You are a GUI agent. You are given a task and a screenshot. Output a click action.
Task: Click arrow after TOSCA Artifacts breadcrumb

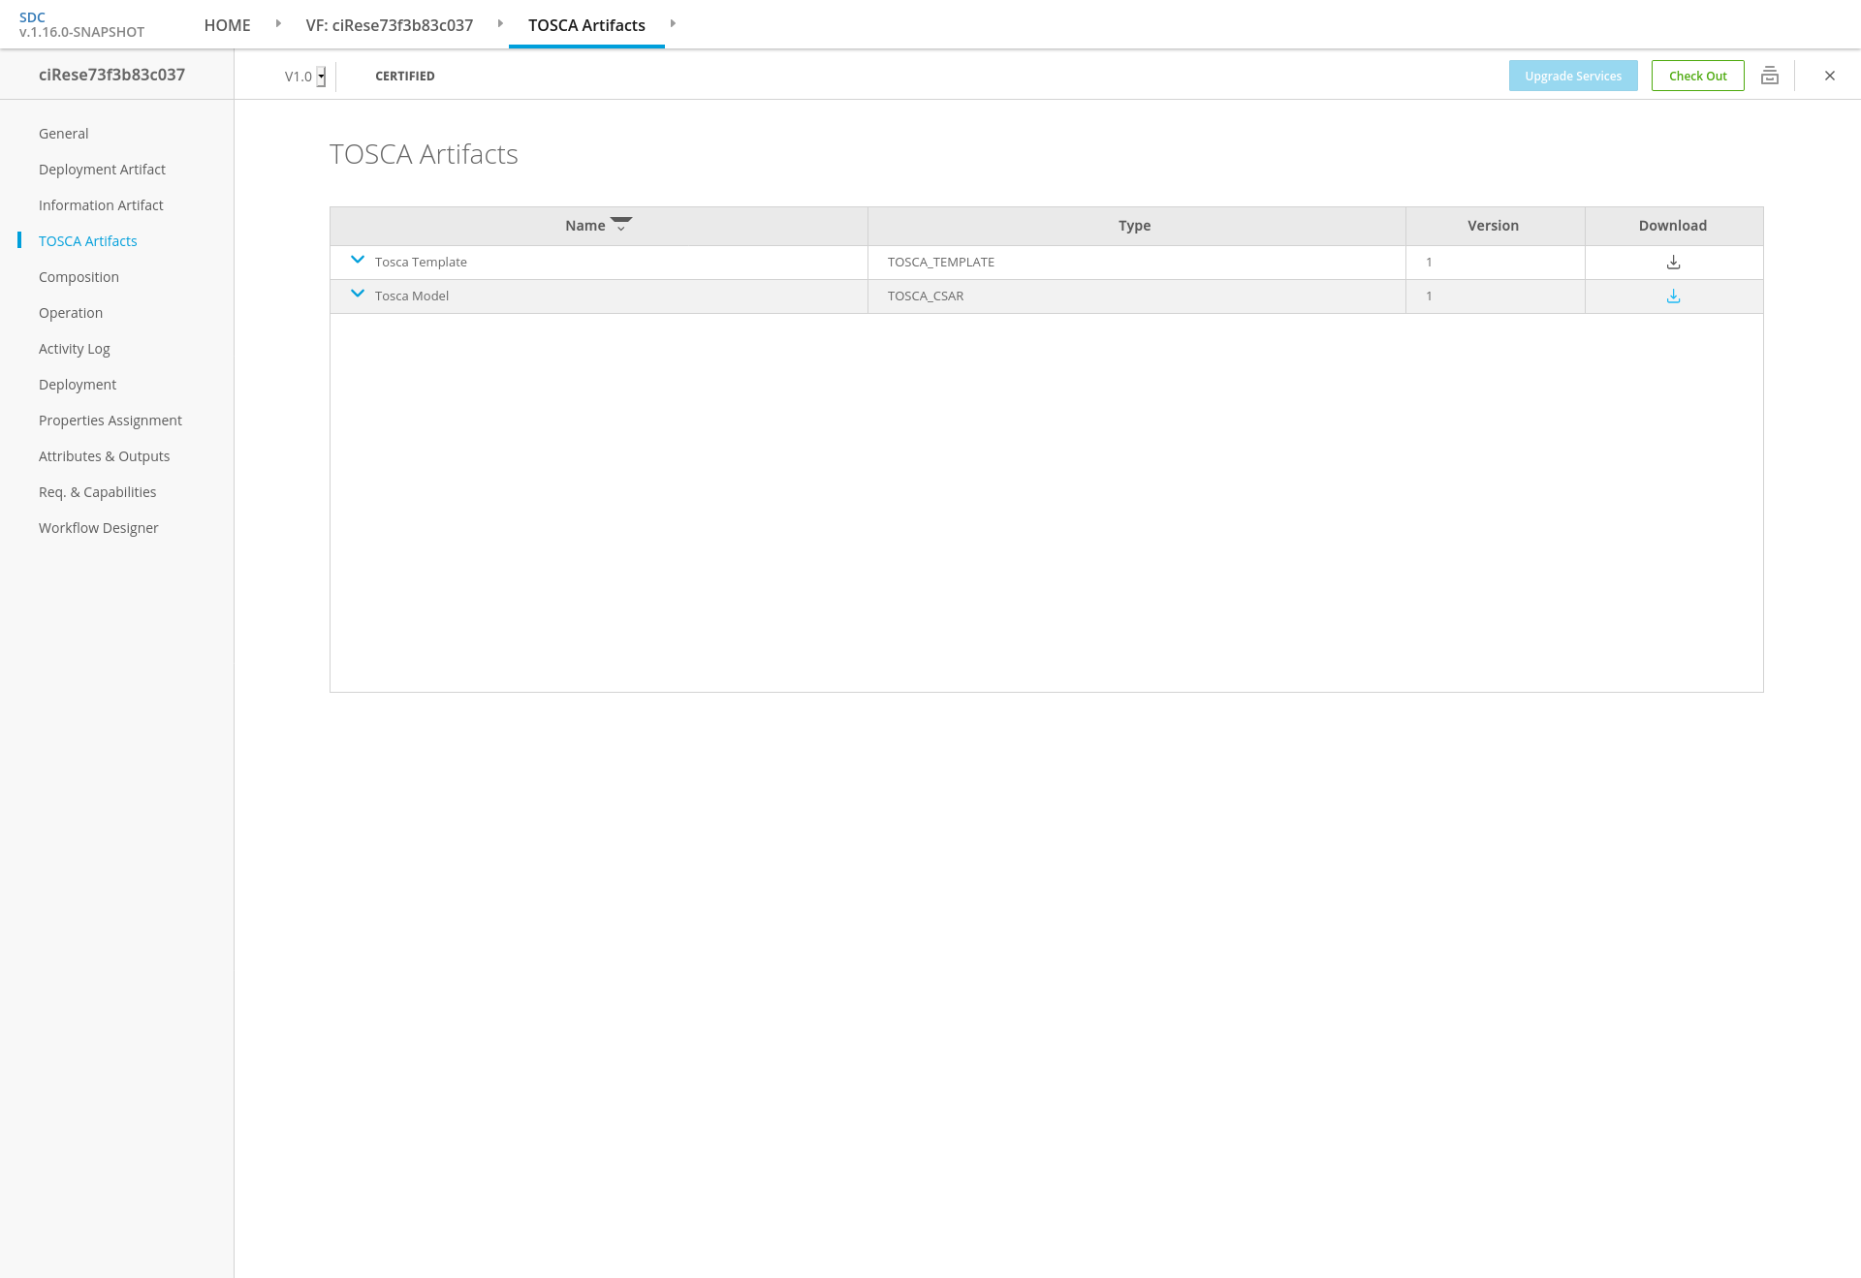[x=673, y=24]
